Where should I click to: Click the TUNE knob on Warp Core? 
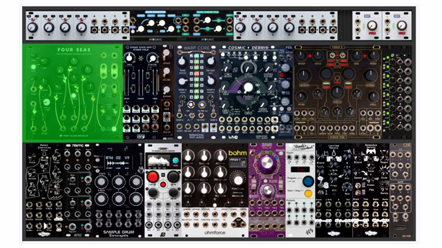182,61
